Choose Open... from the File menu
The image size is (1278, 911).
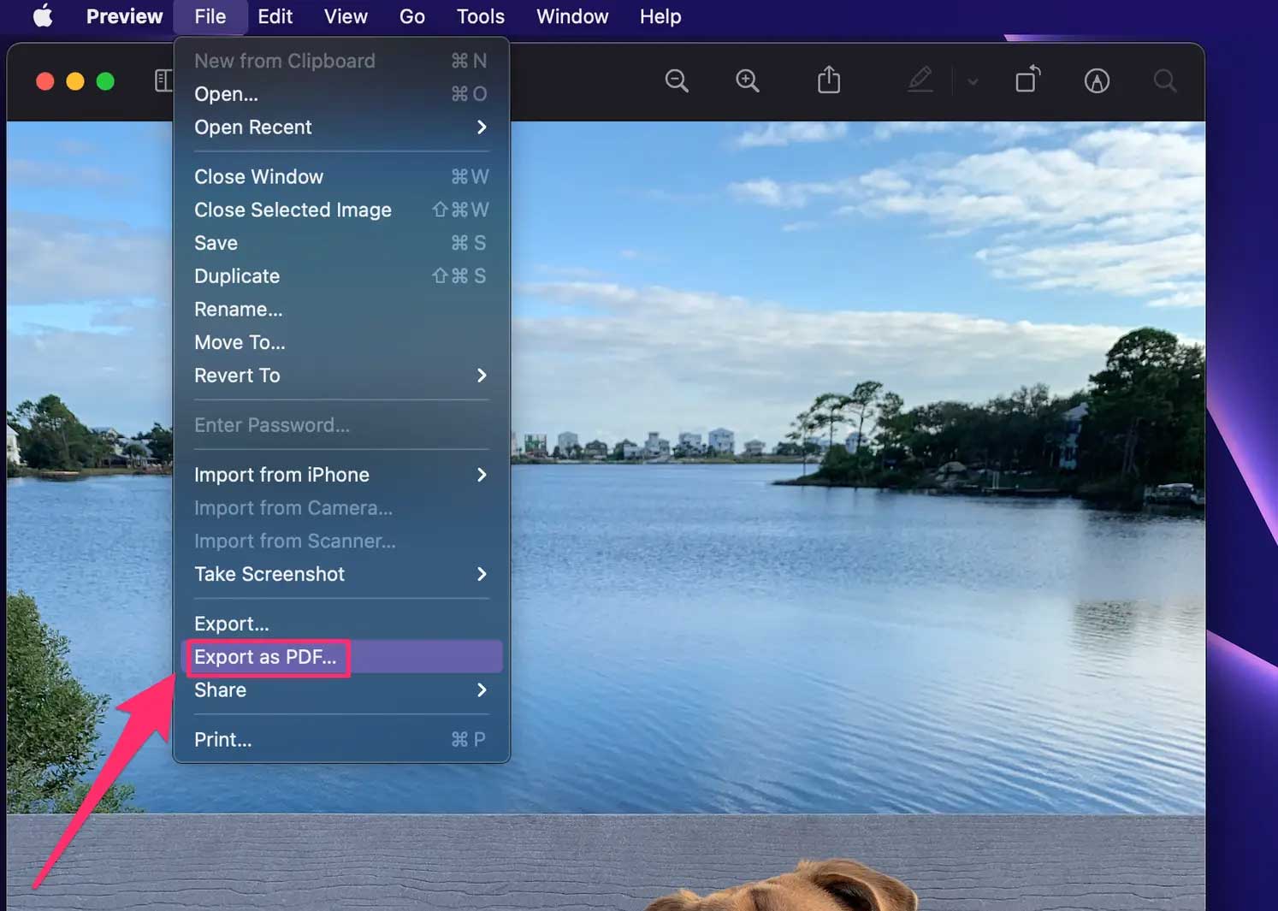[341, 94]
